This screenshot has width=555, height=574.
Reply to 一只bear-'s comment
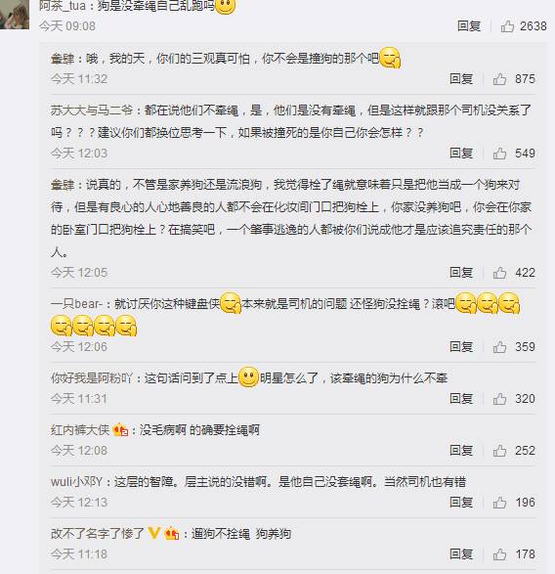click(461, 347)
